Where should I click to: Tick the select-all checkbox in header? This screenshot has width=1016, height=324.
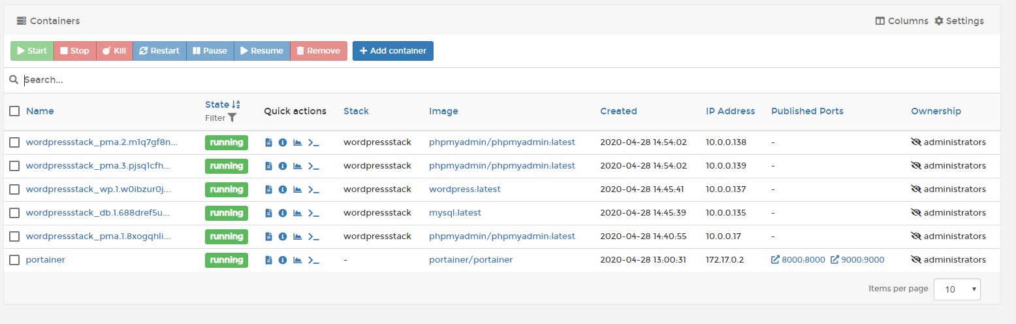coord(14,111)
